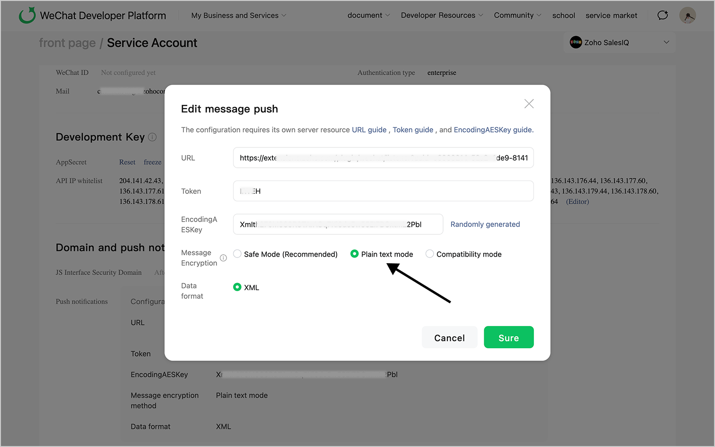Choose Compatibility mode radio option
715x447 pixels.
click(429, 254)
